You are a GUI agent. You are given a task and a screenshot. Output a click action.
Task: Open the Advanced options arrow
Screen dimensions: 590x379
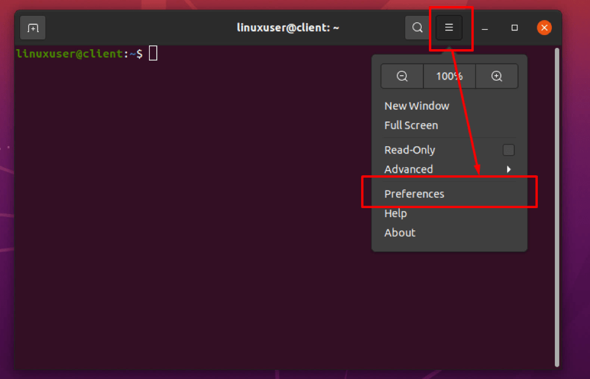coord(509,169)
